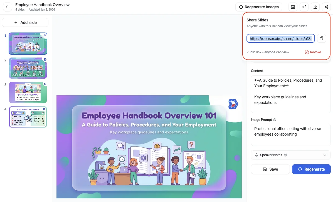
Task: Open the presentation view icon
Action: click(293, 7)
